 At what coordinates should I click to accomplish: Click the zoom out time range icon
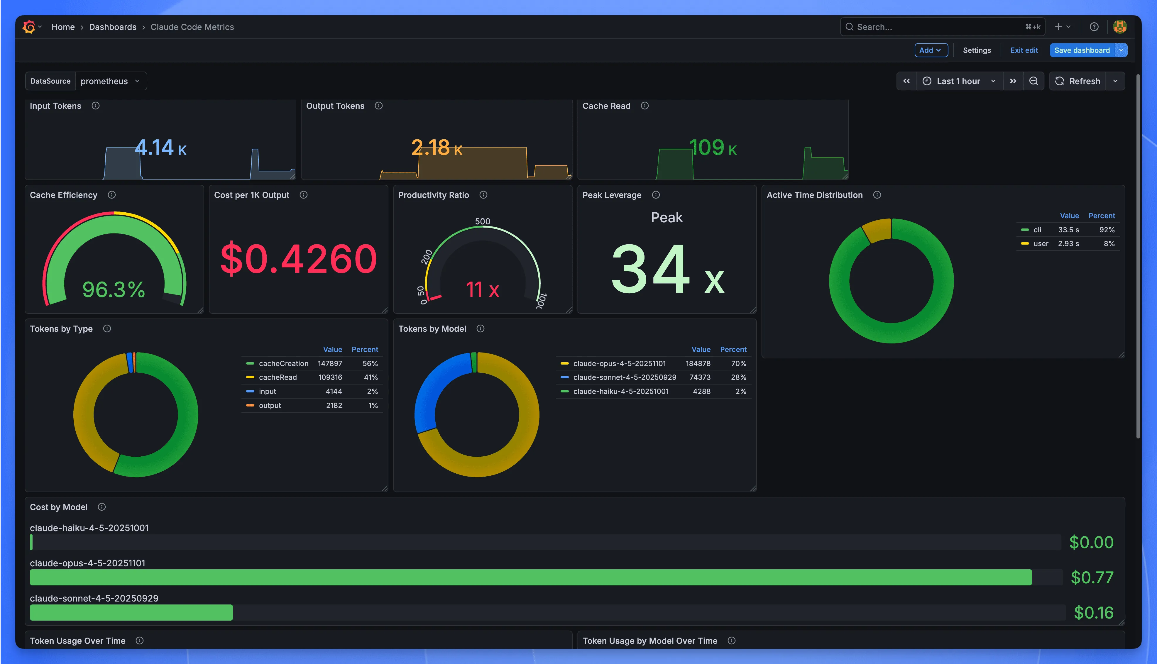pyautogui.click(x=1034, y=81)
